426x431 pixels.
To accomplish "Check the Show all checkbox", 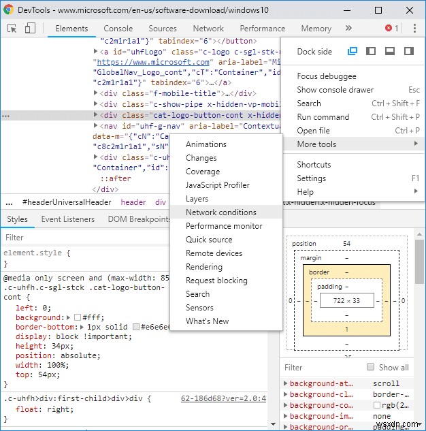I will 371,368.
